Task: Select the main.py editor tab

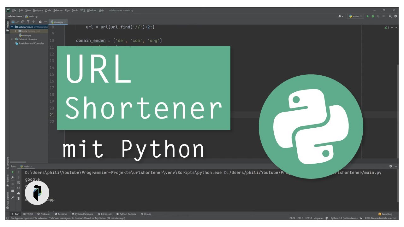Action: click(58, 22)
